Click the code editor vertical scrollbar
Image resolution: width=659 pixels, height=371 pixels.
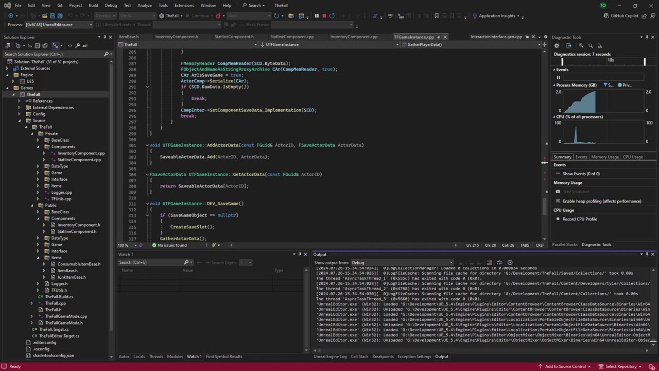click(x=545, y=144)
